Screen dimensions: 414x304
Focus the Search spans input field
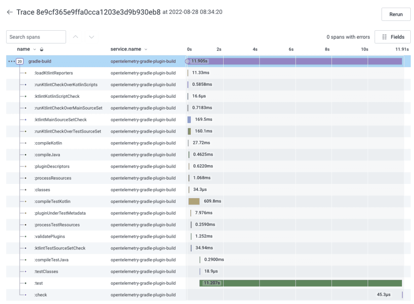36,37
